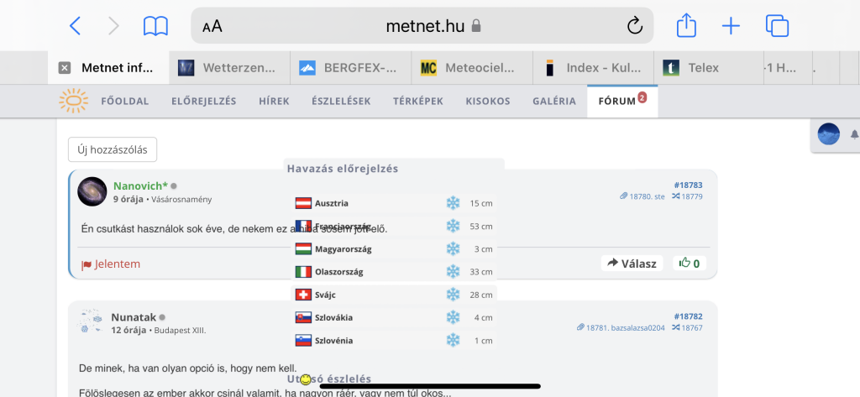Open the ELŐREJELZÉS menu item
The width and height of the screenshot is (860, 397).
click(x=203, y=102)
